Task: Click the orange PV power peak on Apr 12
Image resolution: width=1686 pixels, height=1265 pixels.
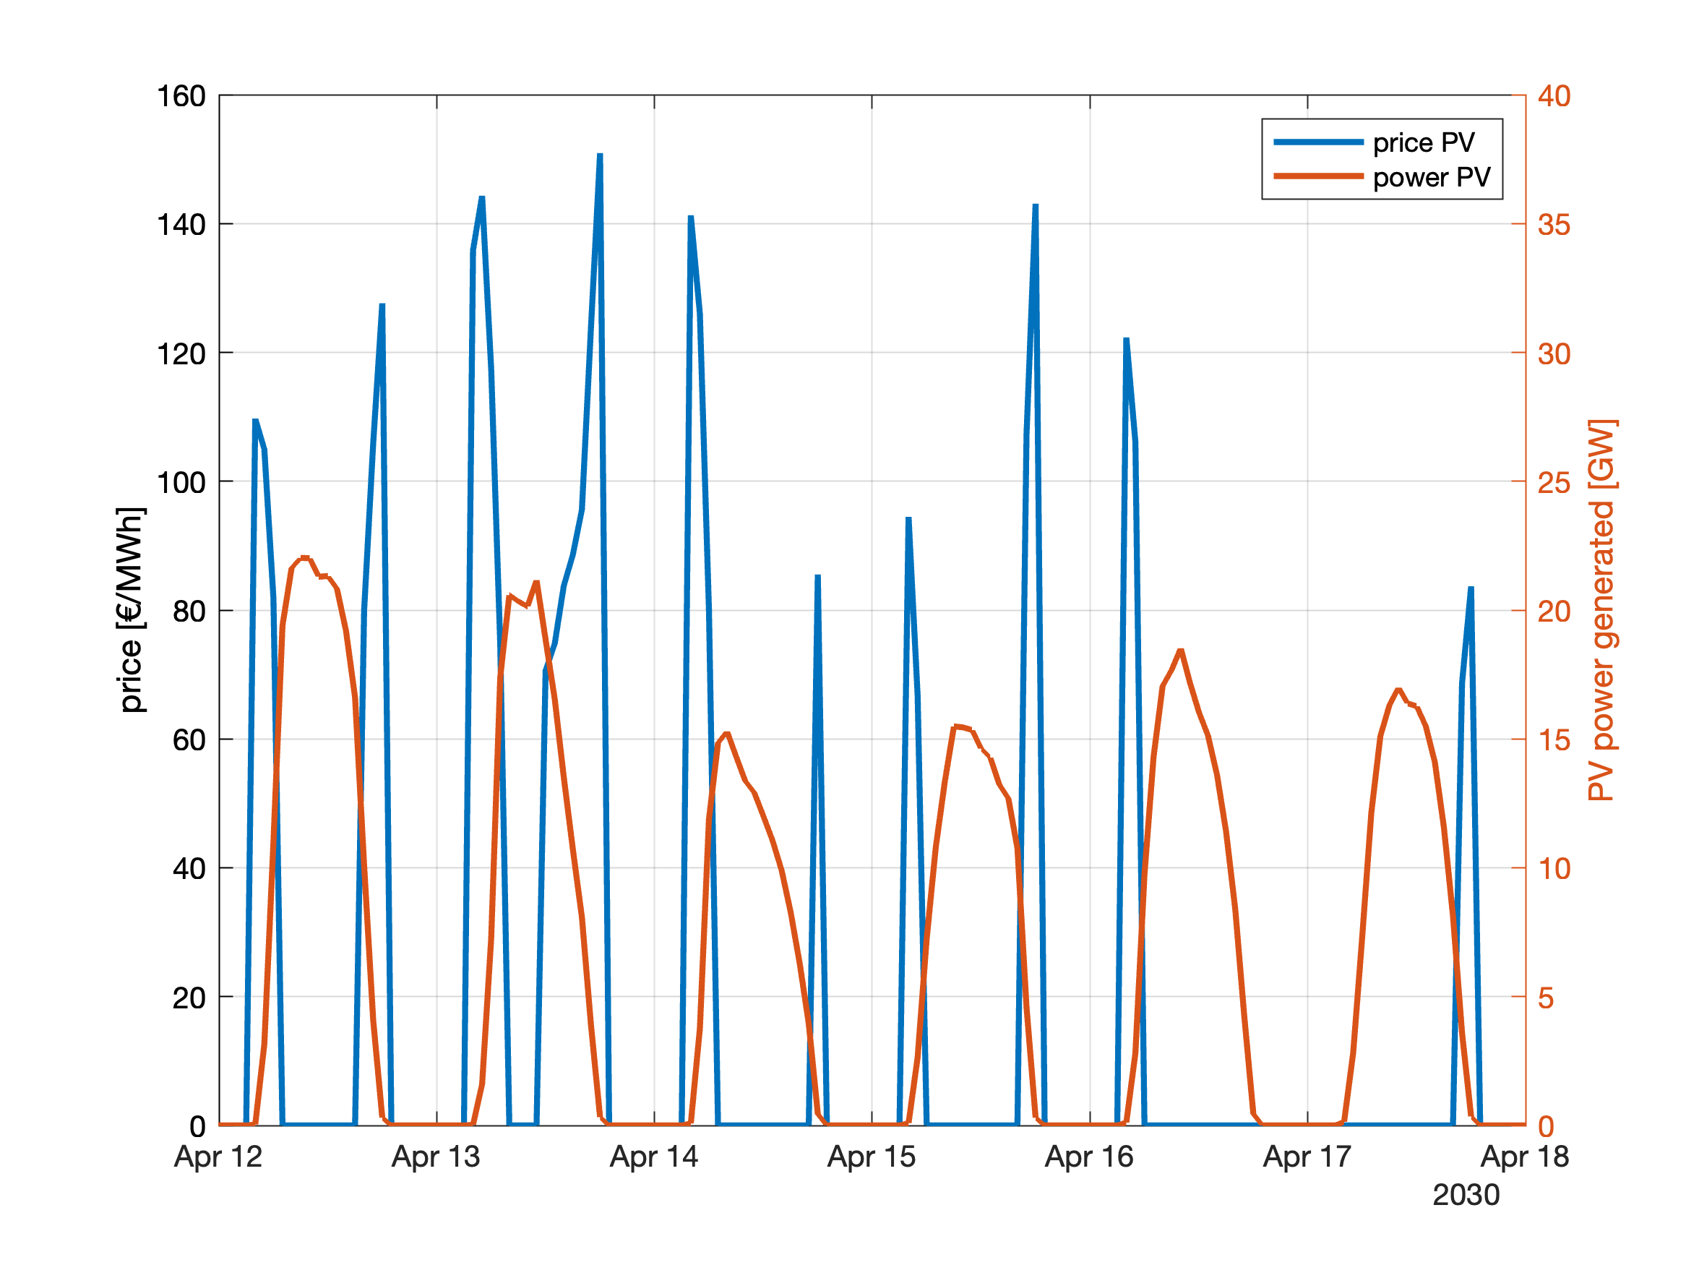Action: pos(305,558)
